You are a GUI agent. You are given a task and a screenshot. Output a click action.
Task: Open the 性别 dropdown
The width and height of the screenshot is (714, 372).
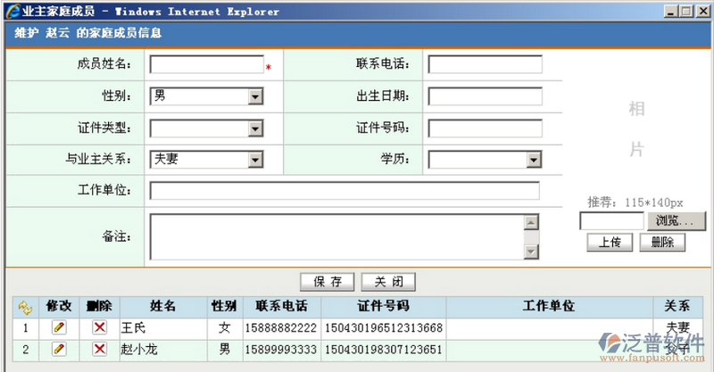(254, 96)
